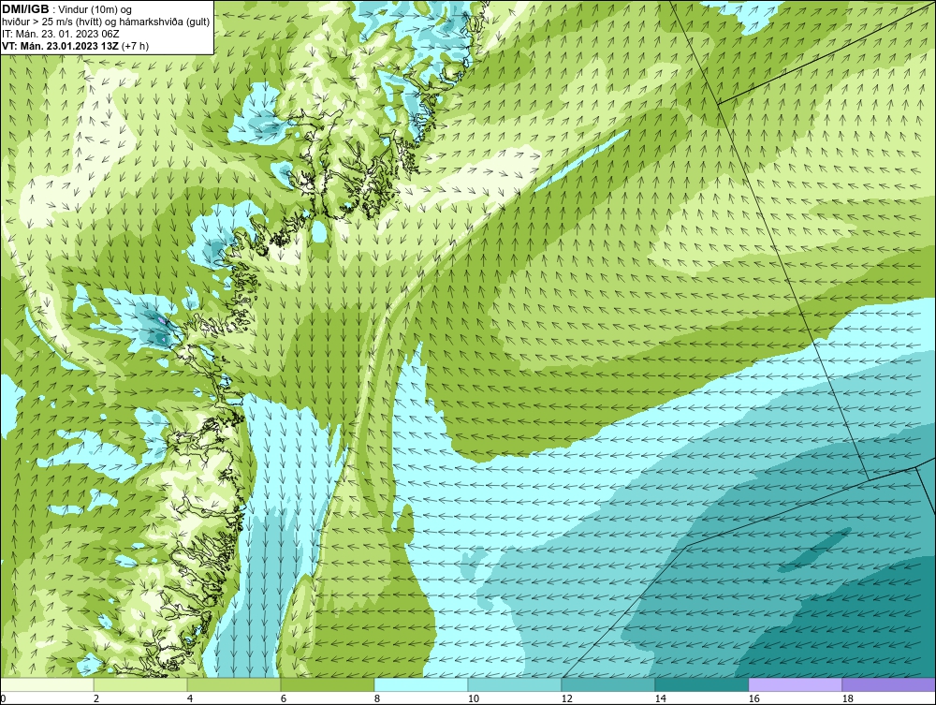
Task: Click the legend scale label 16
Action: pos(753,698)
